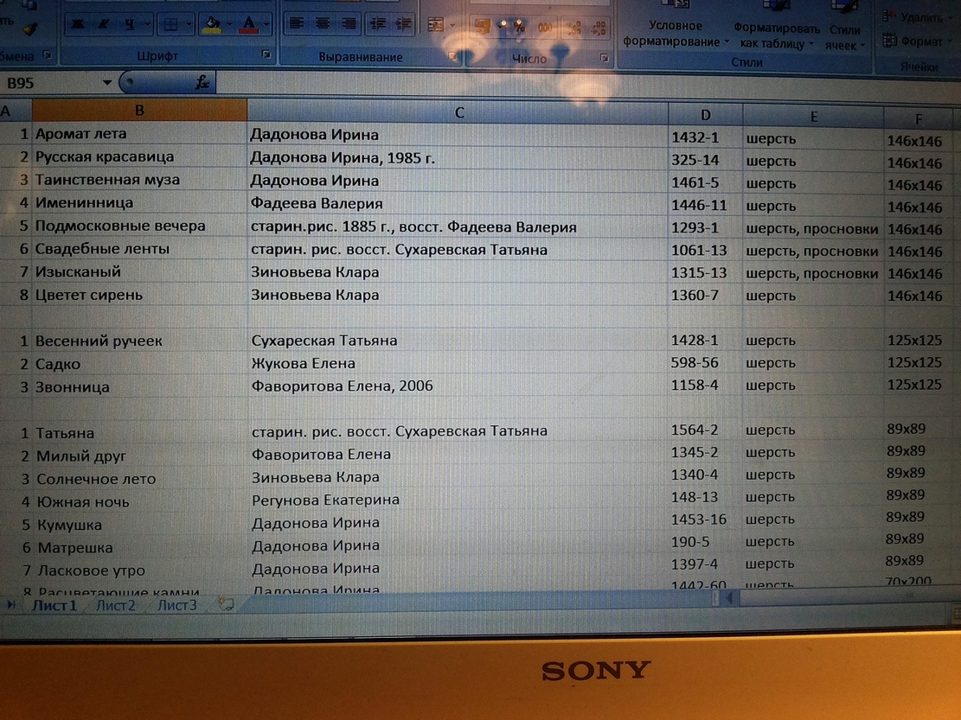
Task: Increase indent in the alignment group
Action: [x=404, y=24]
